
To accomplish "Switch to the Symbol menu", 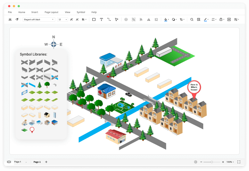I will pos(81,12).
